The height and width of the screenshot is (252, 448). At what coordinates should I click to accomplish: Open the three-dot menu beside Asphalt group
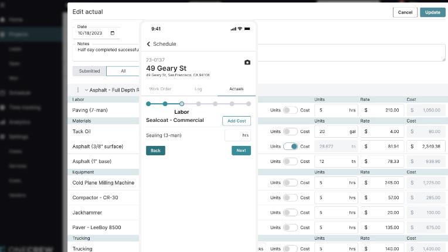(x=78, y=90)
